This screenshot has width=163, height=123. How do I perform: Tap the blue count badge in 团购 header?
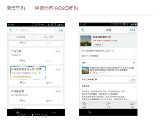(134, 63)
